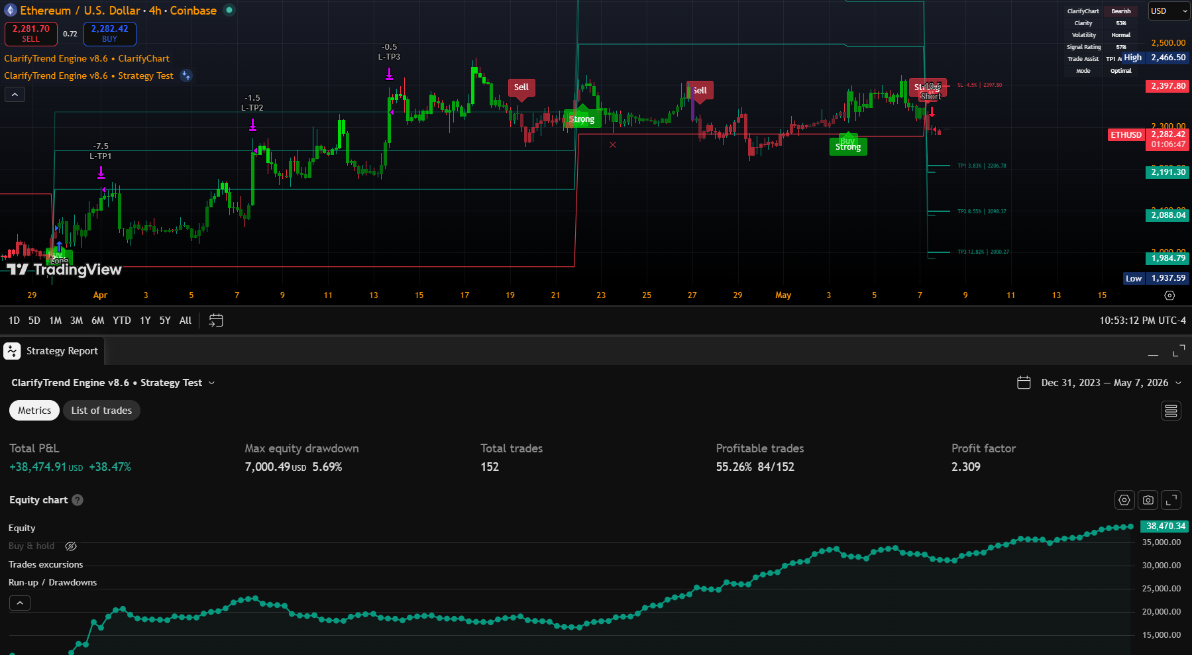The width and height of the screenshot is (1192, 655).
Task: Set range to All
Action: click(186, 321)
